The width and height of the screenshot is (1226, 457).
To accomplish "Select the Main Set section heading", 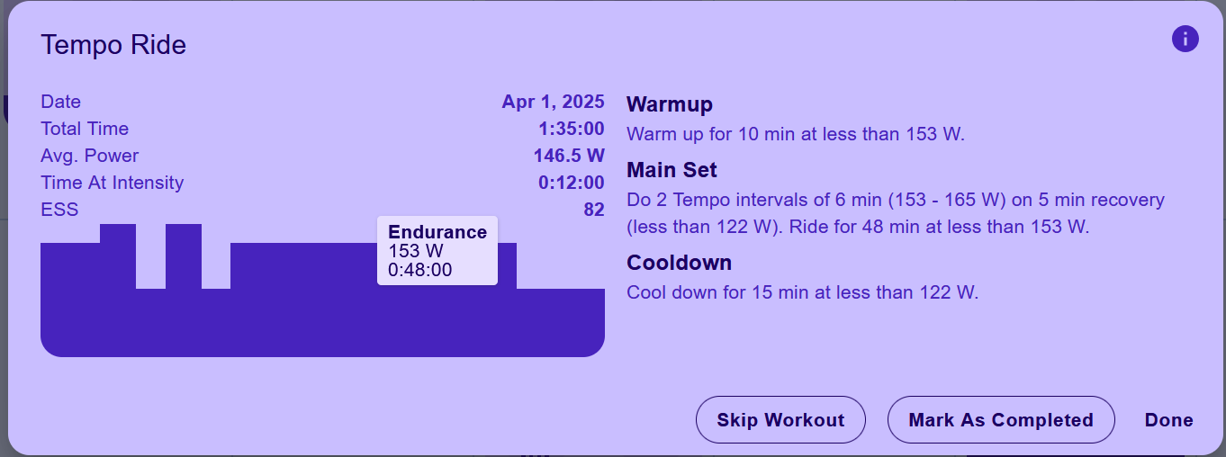I will point(672,170).
